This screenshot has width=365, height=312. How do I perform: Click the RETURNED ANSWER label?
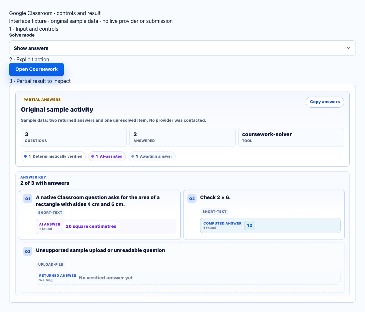(57, 276)
